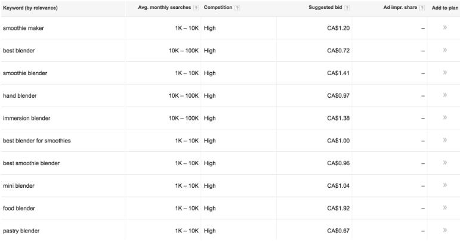Add "food blender" keyword to plan
This screenshot has width=460, height=242.
tap(445, 208)
